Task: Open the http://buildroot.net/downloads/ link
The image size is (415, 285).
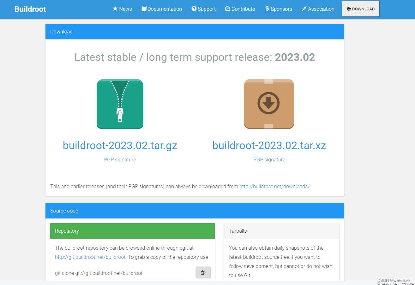Action: (x=274, y=186)
